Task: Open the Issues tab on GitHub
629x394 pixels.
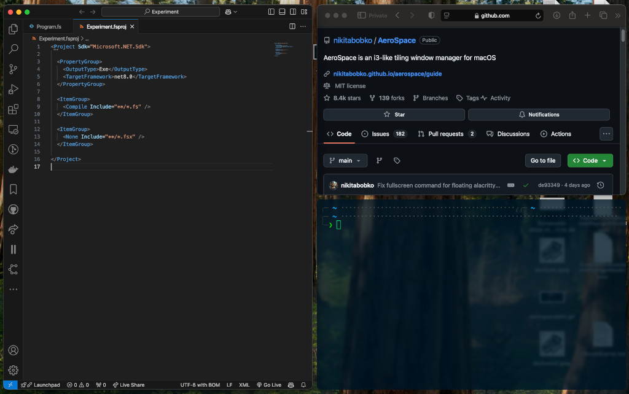Action: pos(384,134)
